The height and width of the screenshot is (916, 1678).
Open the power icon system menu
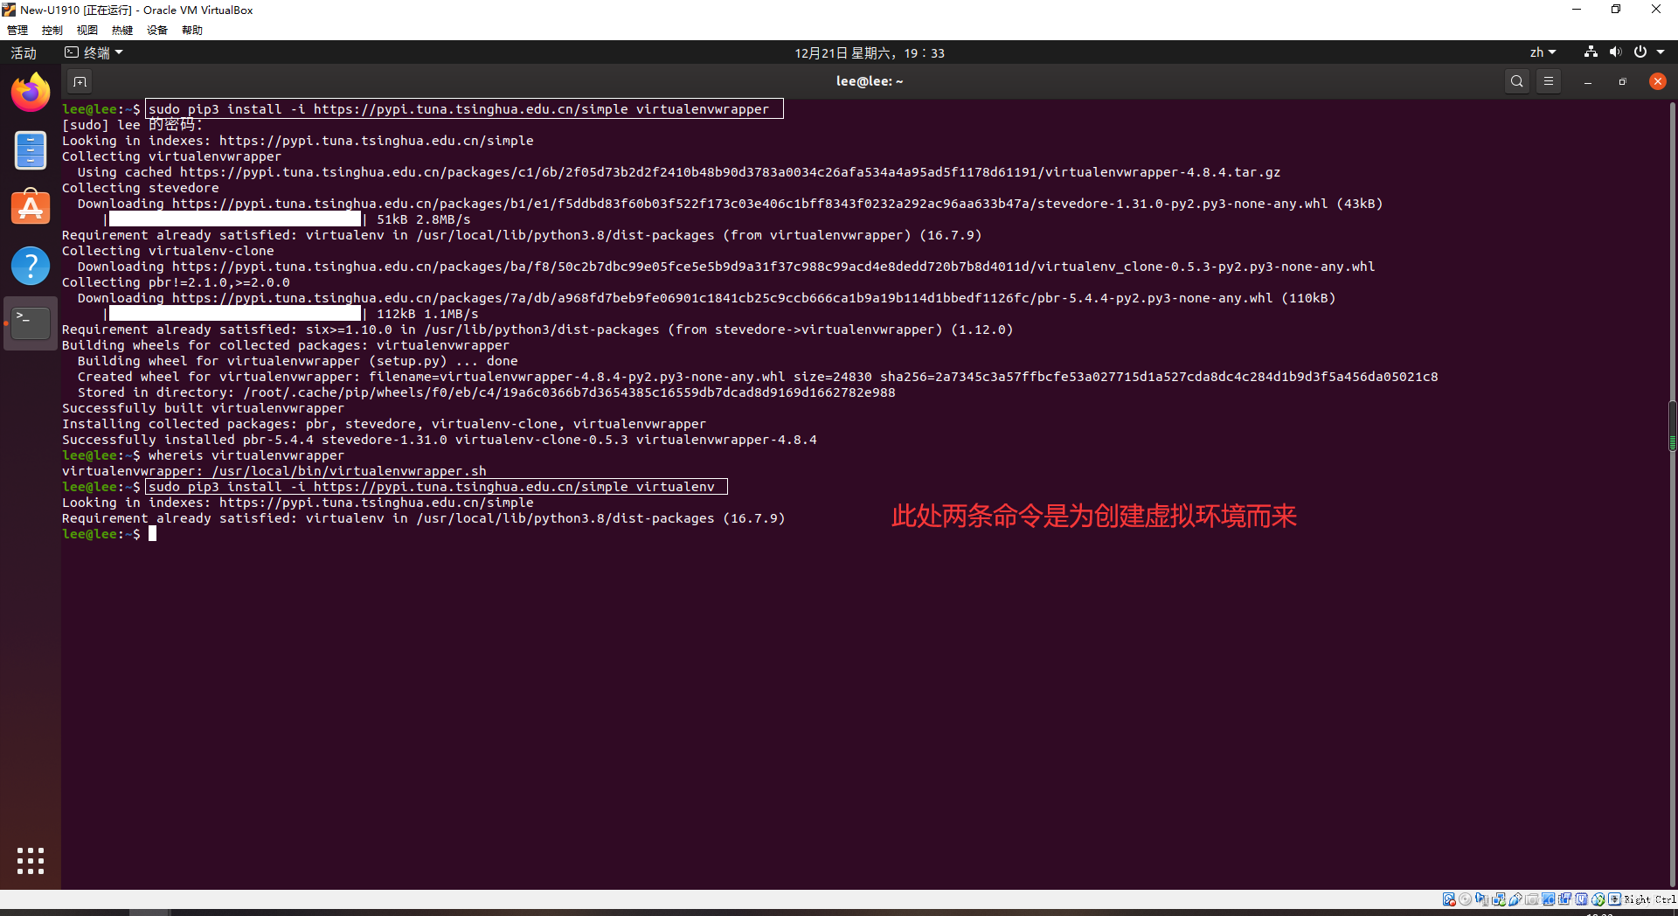click(1640, 52)
